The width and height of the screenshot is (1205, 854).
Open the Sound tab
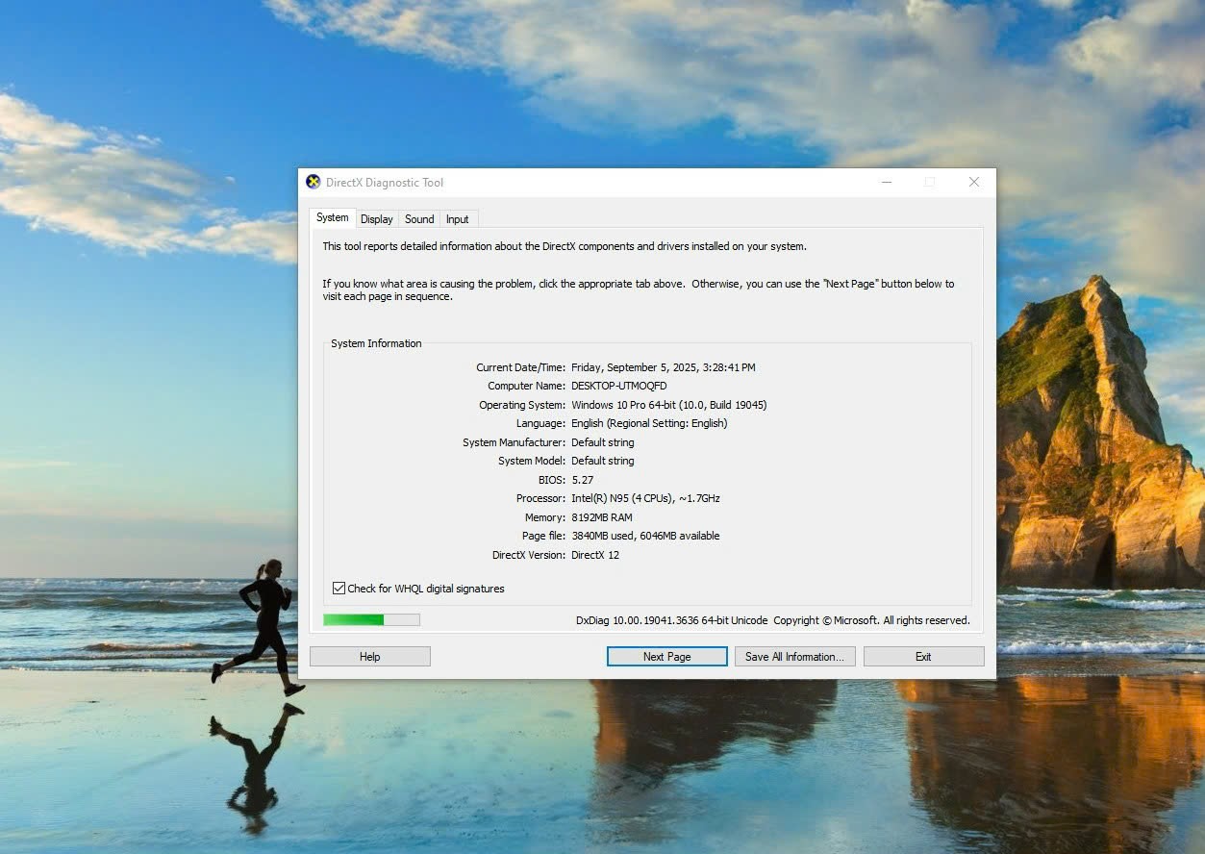pos(419,219)
